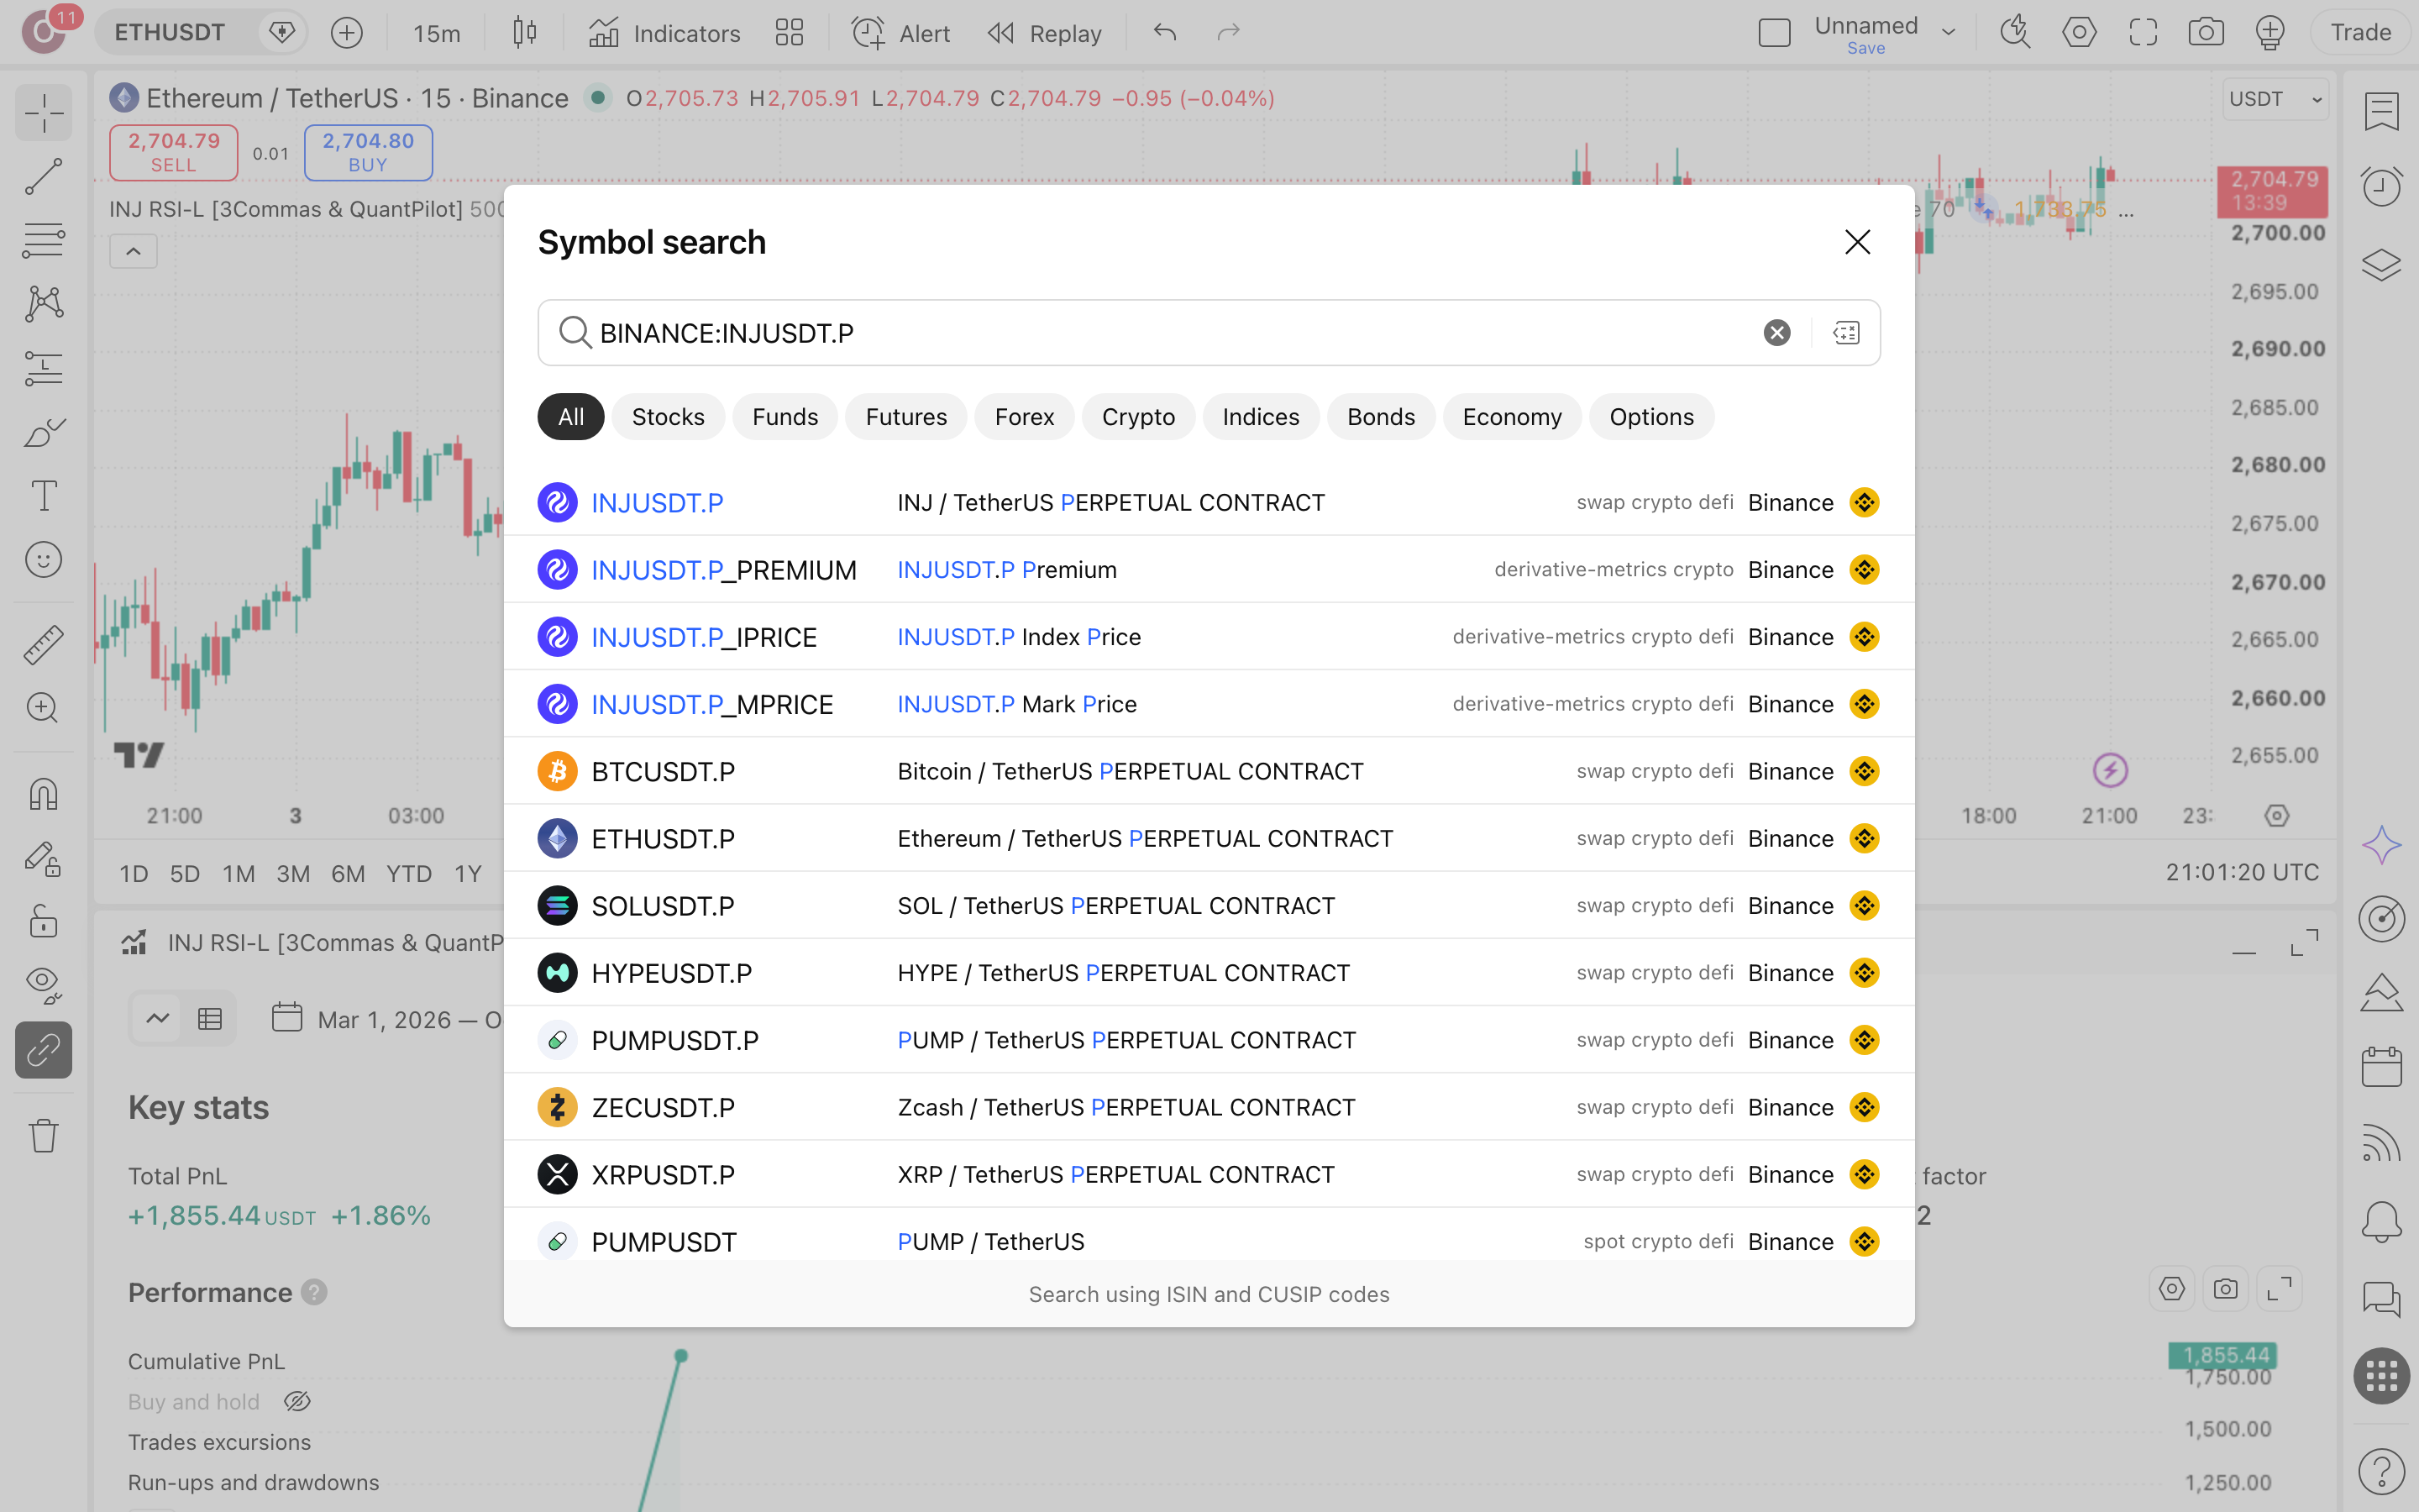The image size is (2419, 1512).
Task: Select the Text tool in left toolbar
Action: [43, 495]
